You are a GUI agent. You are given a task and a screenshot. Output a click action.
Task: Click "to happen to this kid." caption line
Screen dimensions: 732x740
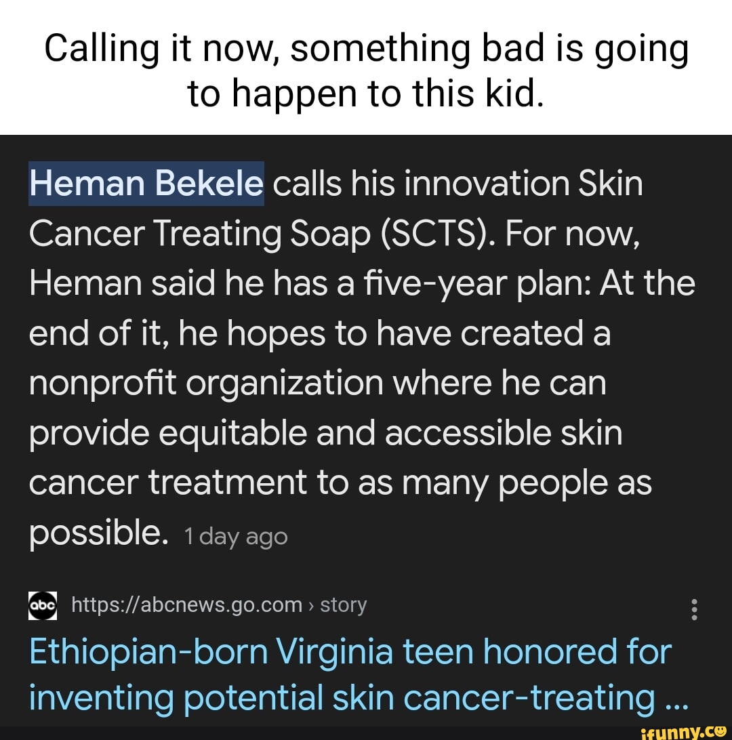click(366, 94)
